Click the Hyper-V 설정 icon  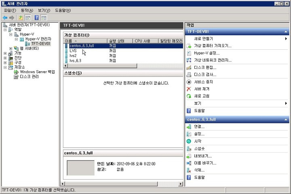click(x=189, y=53)
